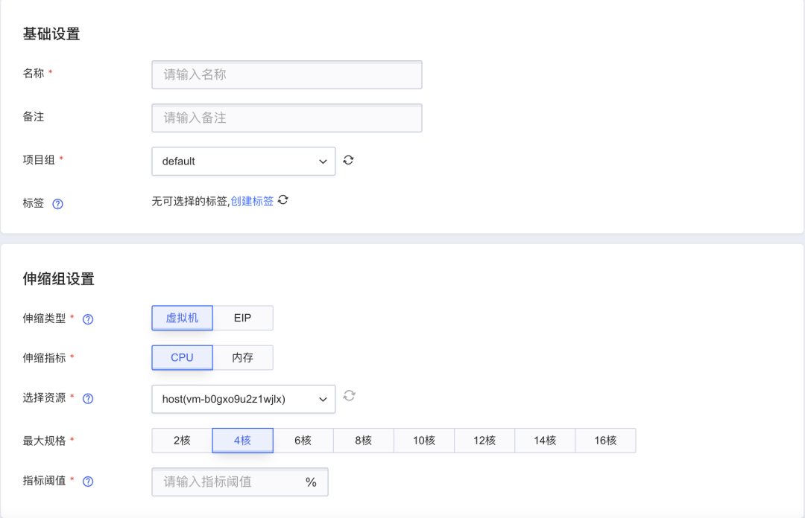Click the 伸缩组设置 section heading
The width and height of the screenshot is (805, 518).
click(x=59, y=279)
